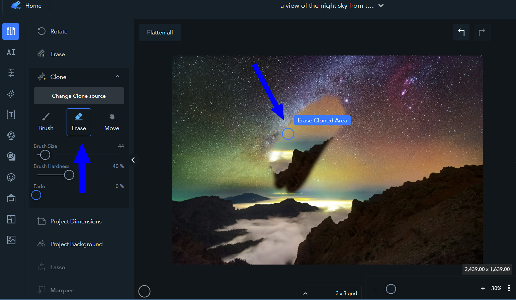The image size is (516, 300).
Task: Open the AI tools sidebar tab
Action: coord(11,52)
